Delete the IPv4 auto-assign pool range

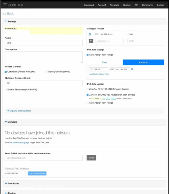[x=132, y=69]
